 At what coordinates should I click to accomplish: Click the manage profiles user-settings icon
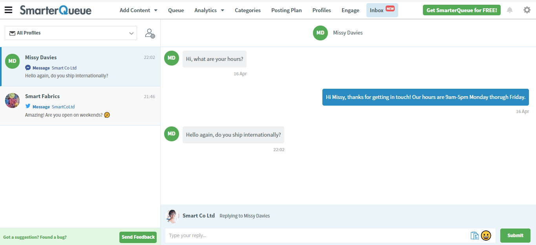click(150, 33)
